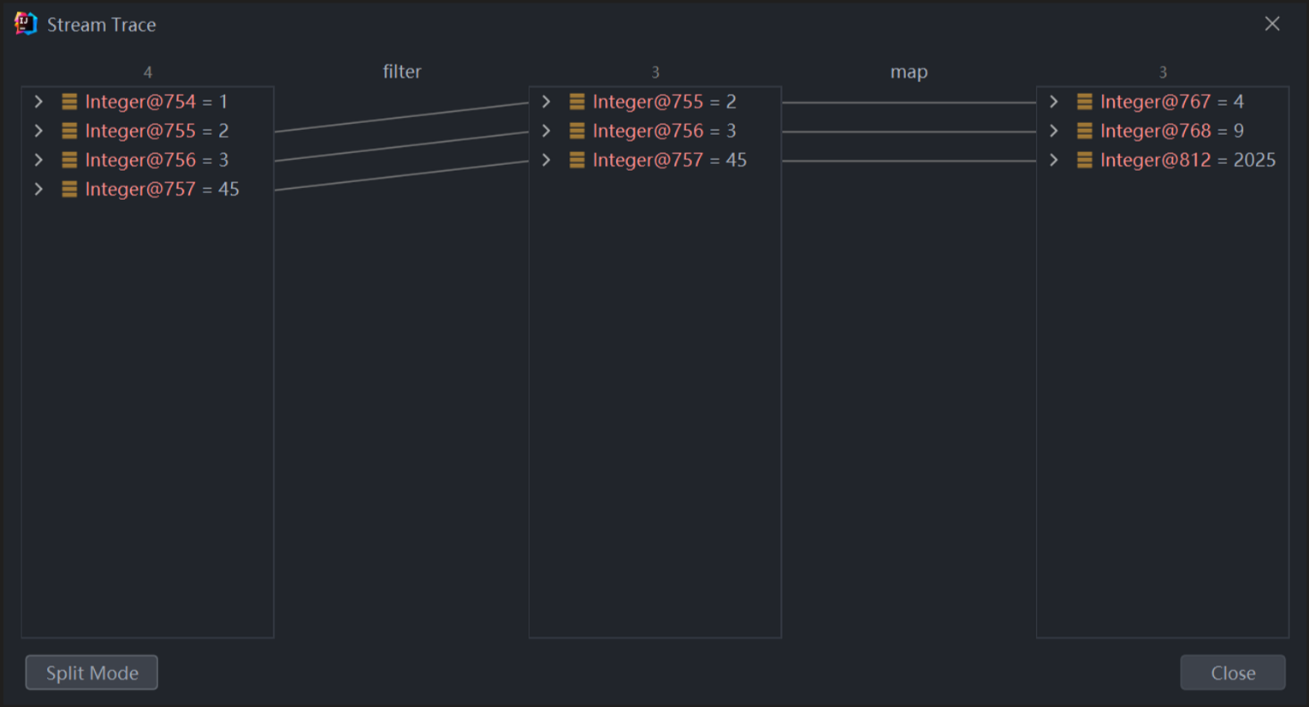The height and width of the screenshot is (707, 1309).
Task: Click object icon of Integer@756 in first column
Action: (69, 160)
